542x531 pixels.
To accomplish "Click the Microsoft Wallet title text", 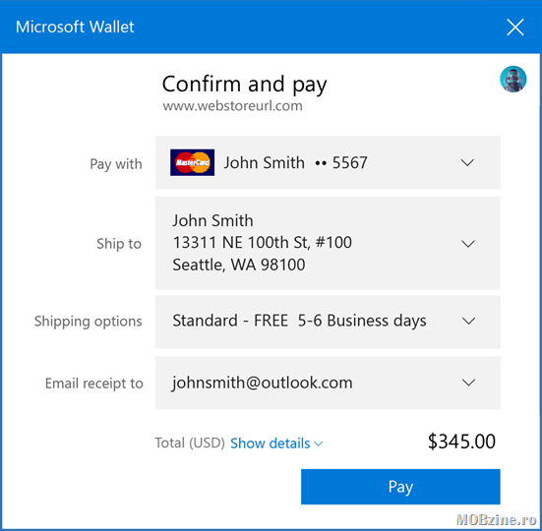I will pyautogui.click(x=75, y=27).
